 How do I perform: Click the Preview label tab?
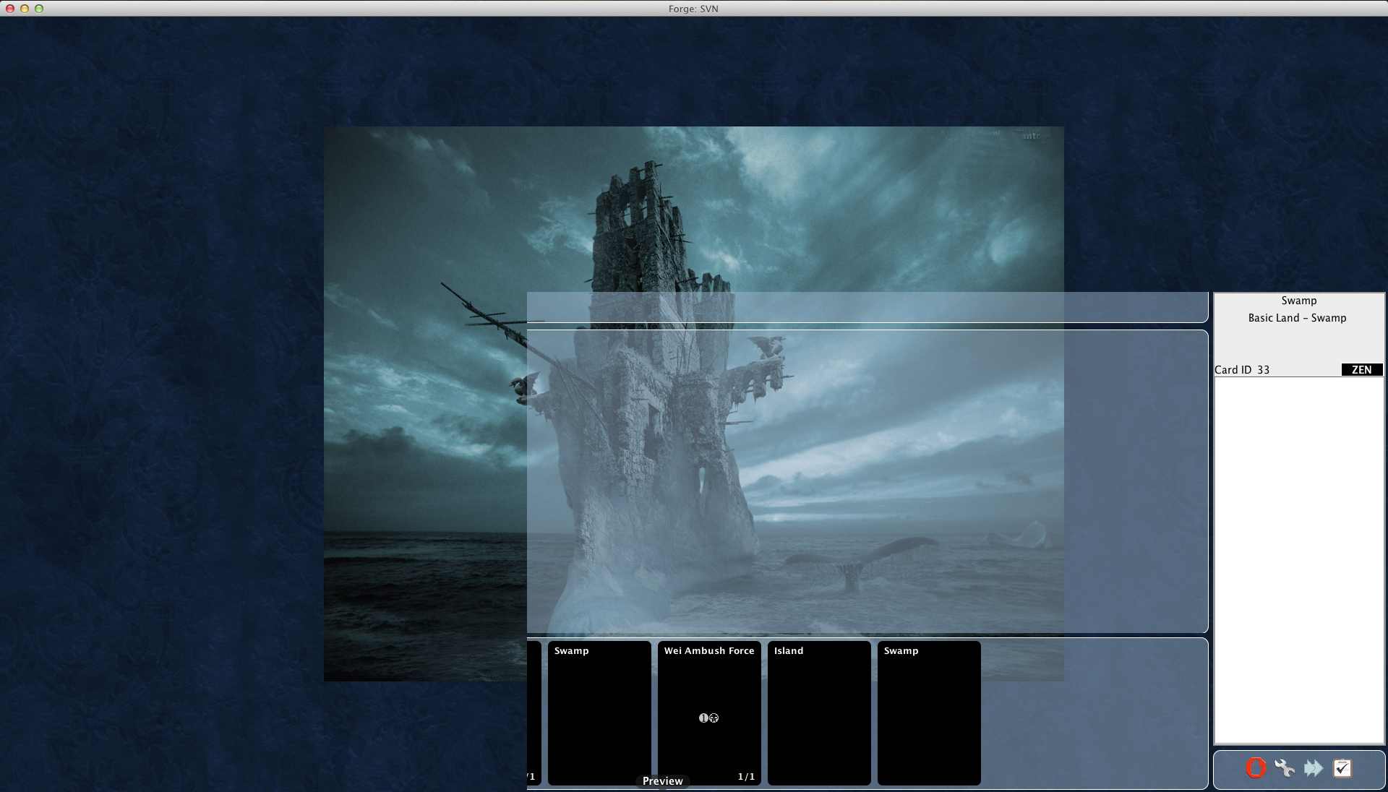point(662,780)
